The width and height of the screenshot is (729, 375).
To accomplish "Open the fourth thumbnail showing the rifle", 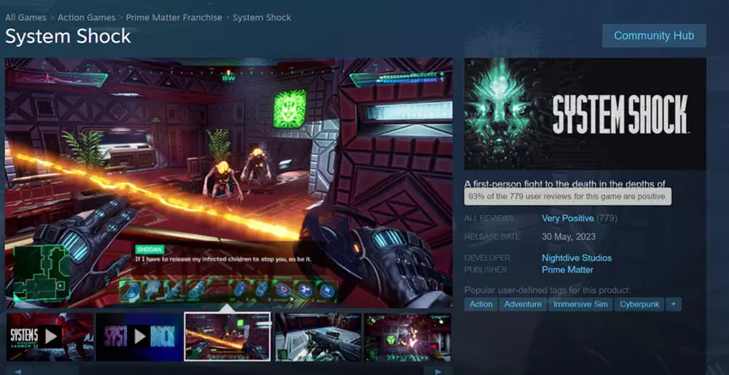I will pos(316,336).
